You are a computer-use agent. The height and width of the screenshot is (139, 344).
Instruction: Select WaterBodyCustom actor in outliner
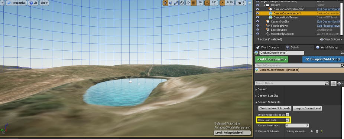(282, 34)
